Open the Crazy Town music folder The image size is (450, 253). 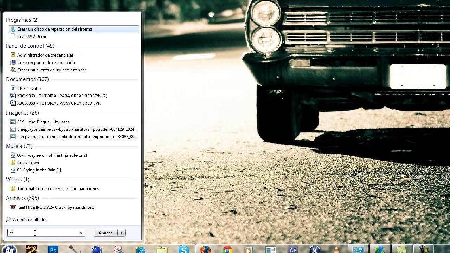(28, 163)
